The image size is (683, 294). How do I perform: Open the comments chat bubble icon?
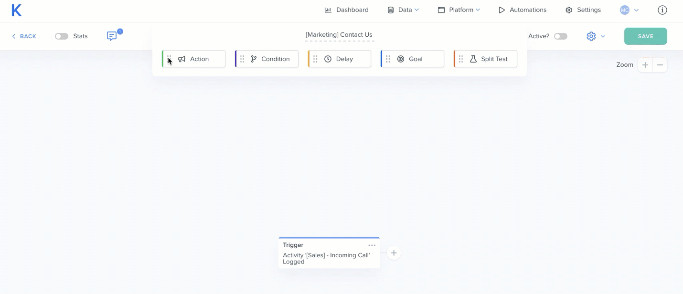click(x=112, y=36)
